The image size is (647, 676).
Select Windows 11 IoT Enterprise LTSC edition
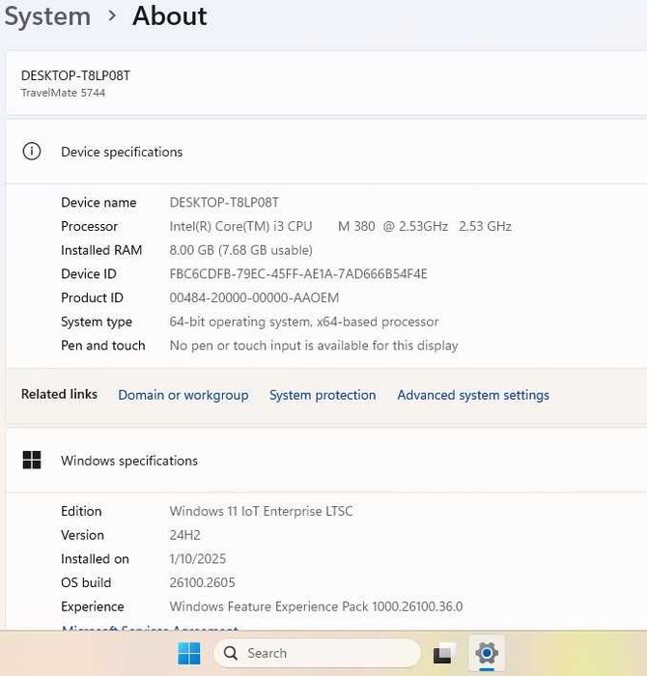pyautogui.click(x=261, y=511)
